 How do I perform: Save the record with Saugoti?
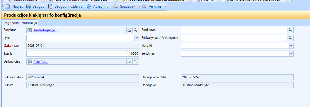(x=35, y=6)
